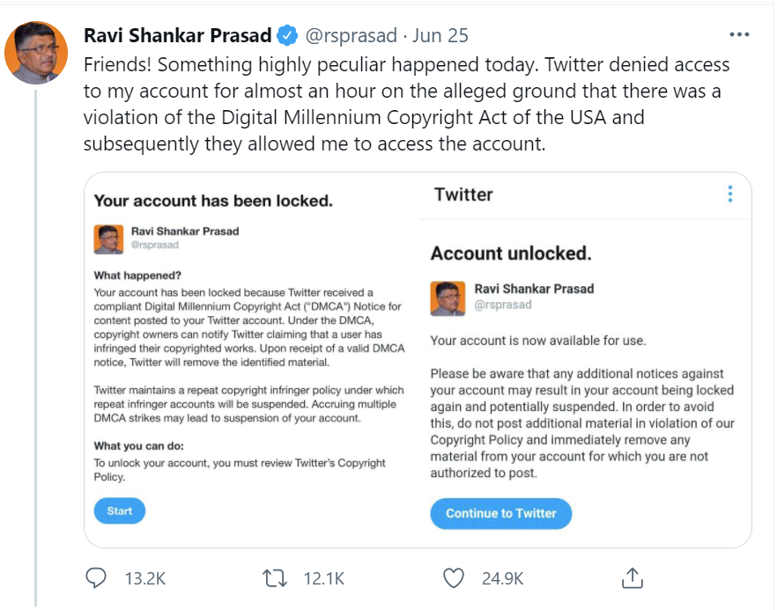Click the blue verified badge icon

point(287,35)
